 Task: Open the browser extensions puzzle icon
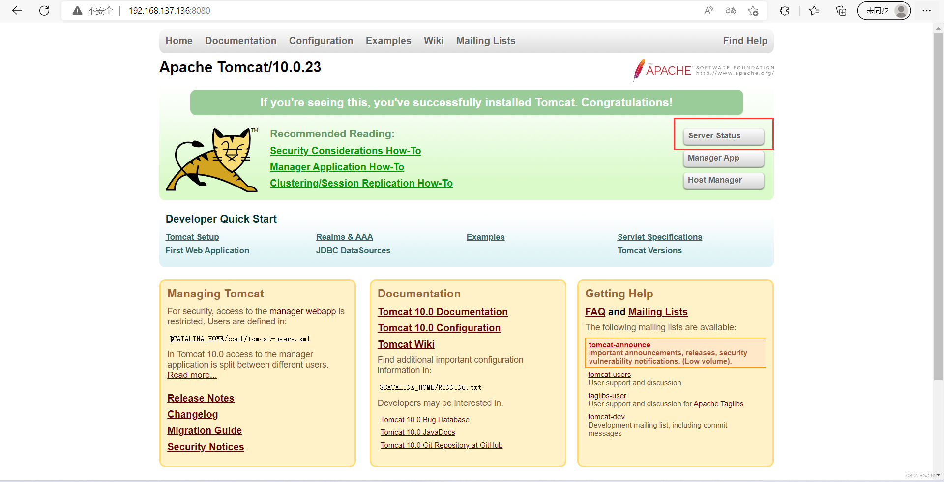point(784,10)
